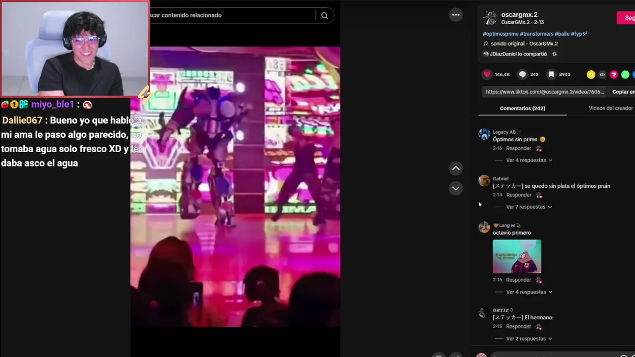Click Dallie067 username in chat overlay
The height and width of the screenshot is (357, 635).
[x=22, y=120]
